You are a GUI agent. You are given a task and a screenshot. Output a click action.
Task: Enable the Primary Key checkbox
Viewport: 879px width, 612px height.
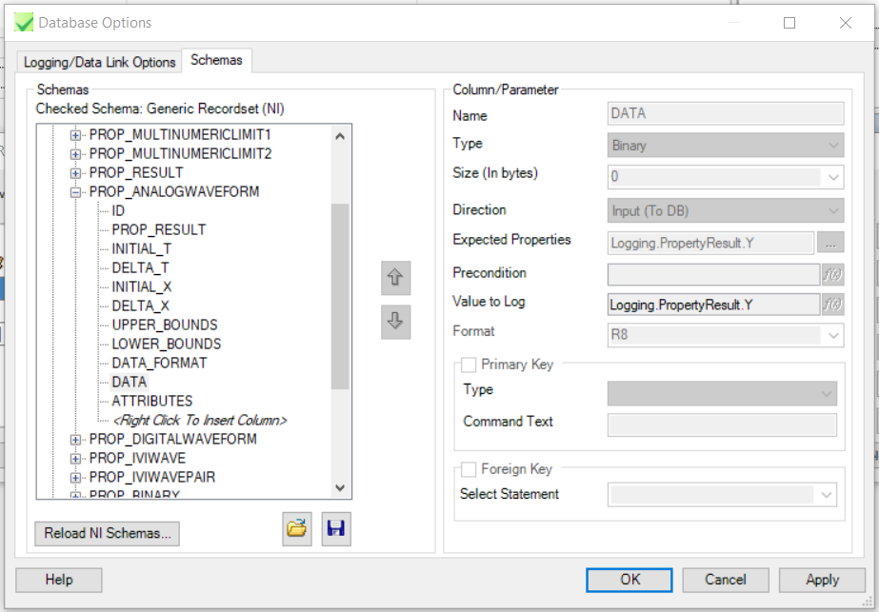point(469,365)
